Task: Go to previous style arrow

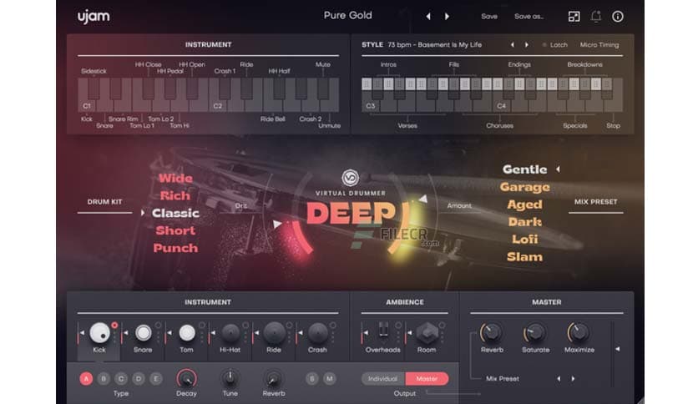Action: pos(513,45)
